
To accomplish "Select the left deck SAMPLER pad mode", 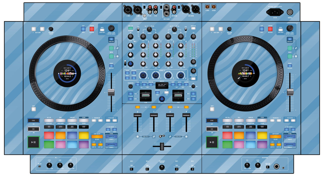I will coord(72,121).
